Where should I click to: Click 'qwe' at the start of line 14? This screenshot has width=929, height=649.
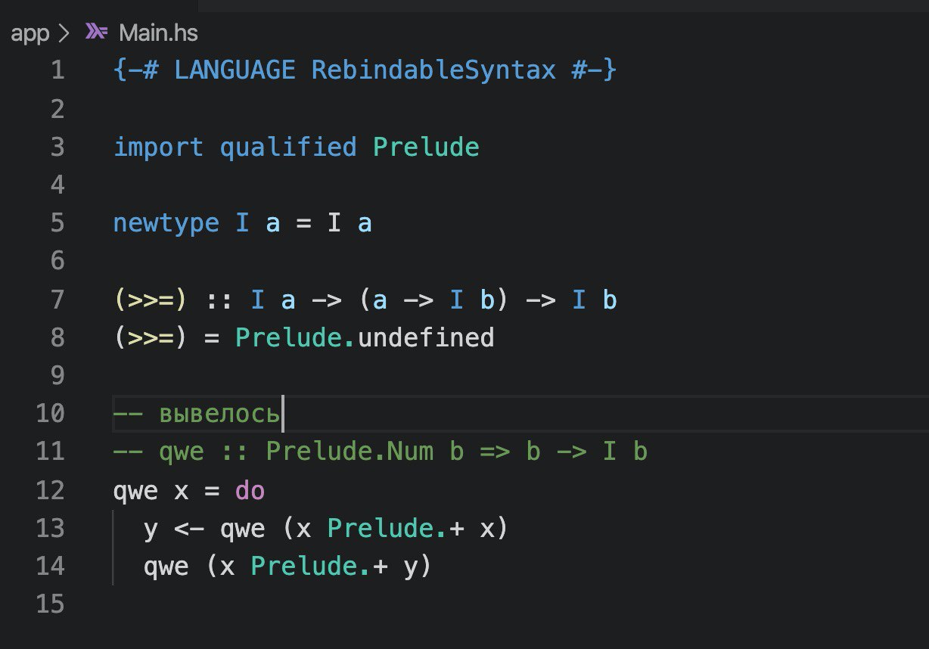click(x=166, y=567)
